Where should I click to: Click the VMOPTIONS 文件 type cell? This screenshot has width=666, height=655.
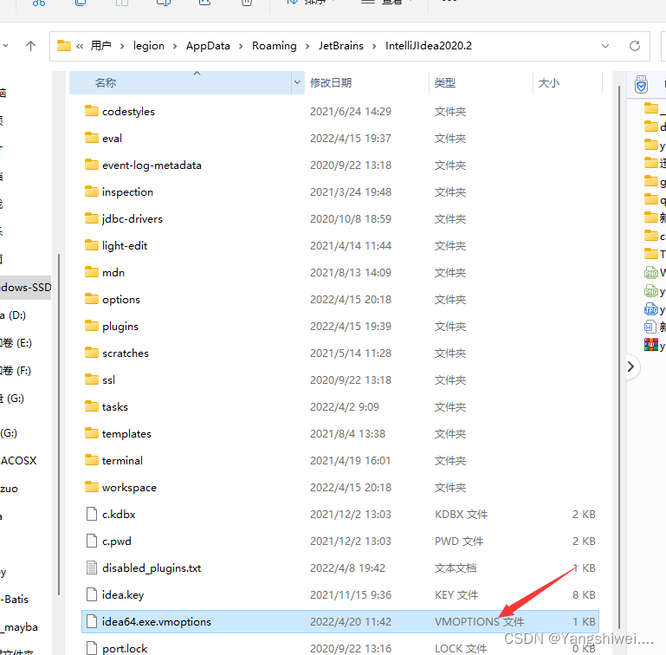(479, 621)
